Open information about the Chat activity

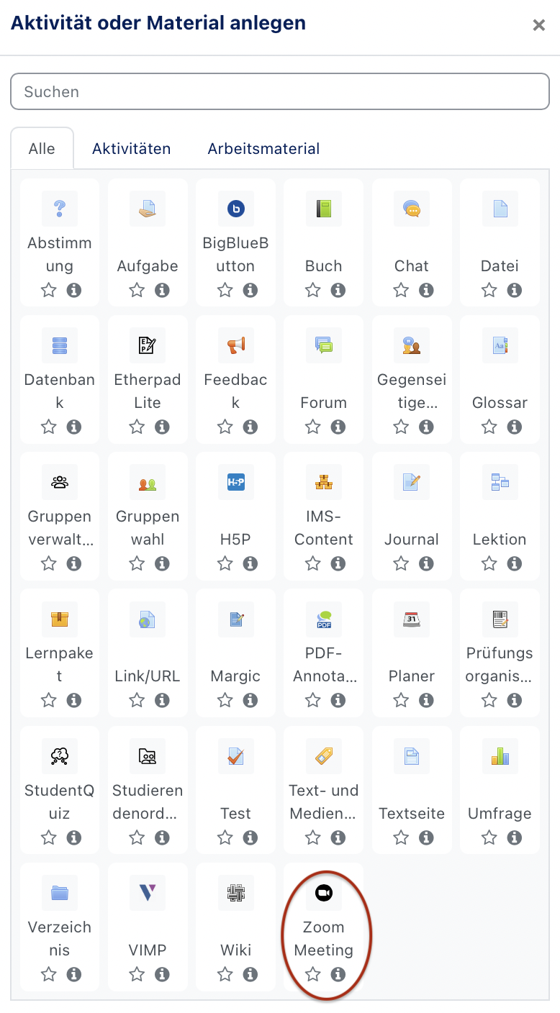[x=427, y=291]
